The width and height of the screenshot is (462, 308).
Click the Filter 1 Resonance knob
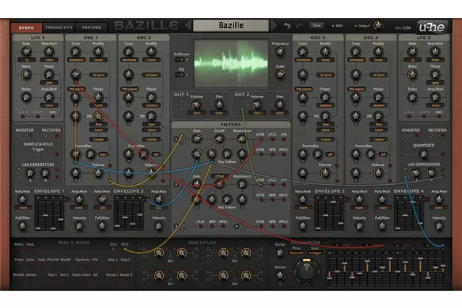(241, 139)
